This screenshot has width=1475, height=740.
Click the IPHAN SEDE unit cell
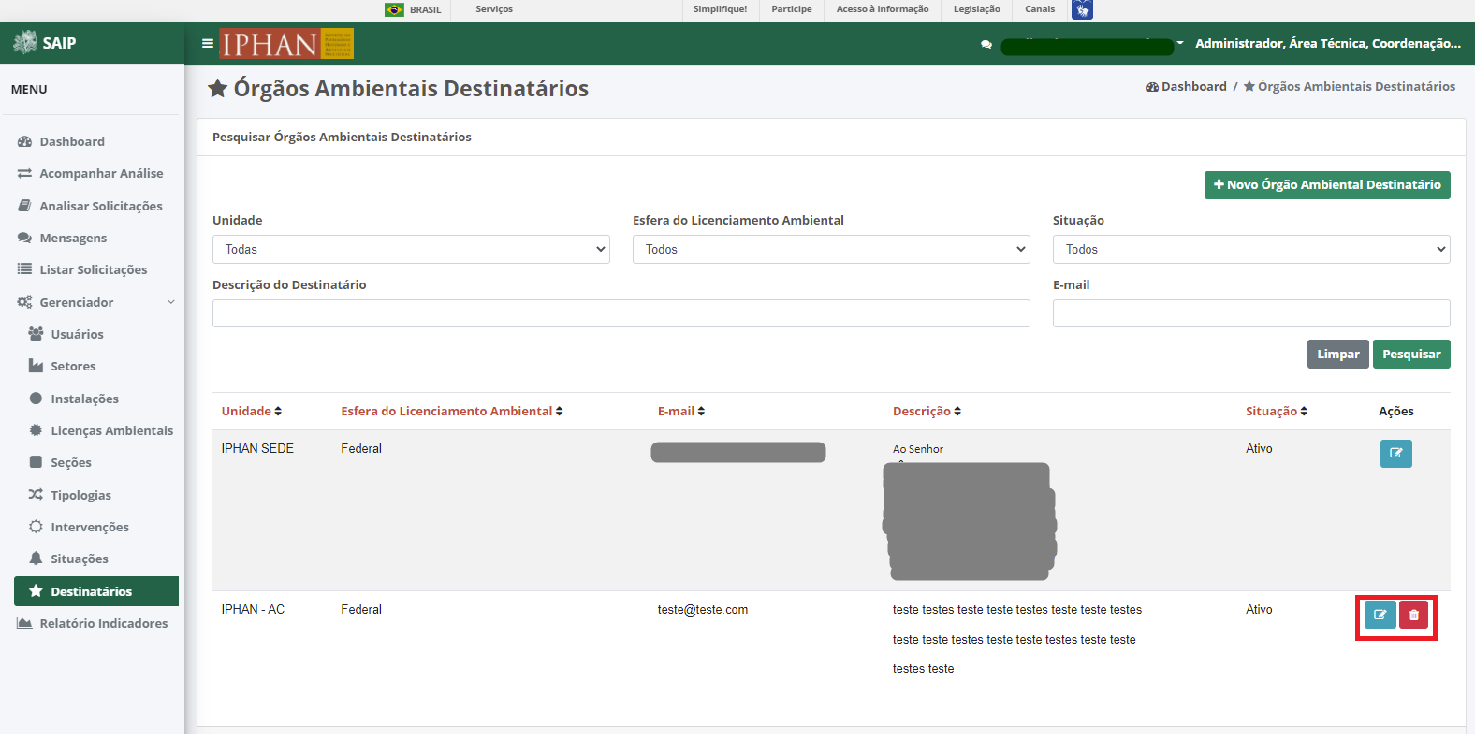(257, 449)
